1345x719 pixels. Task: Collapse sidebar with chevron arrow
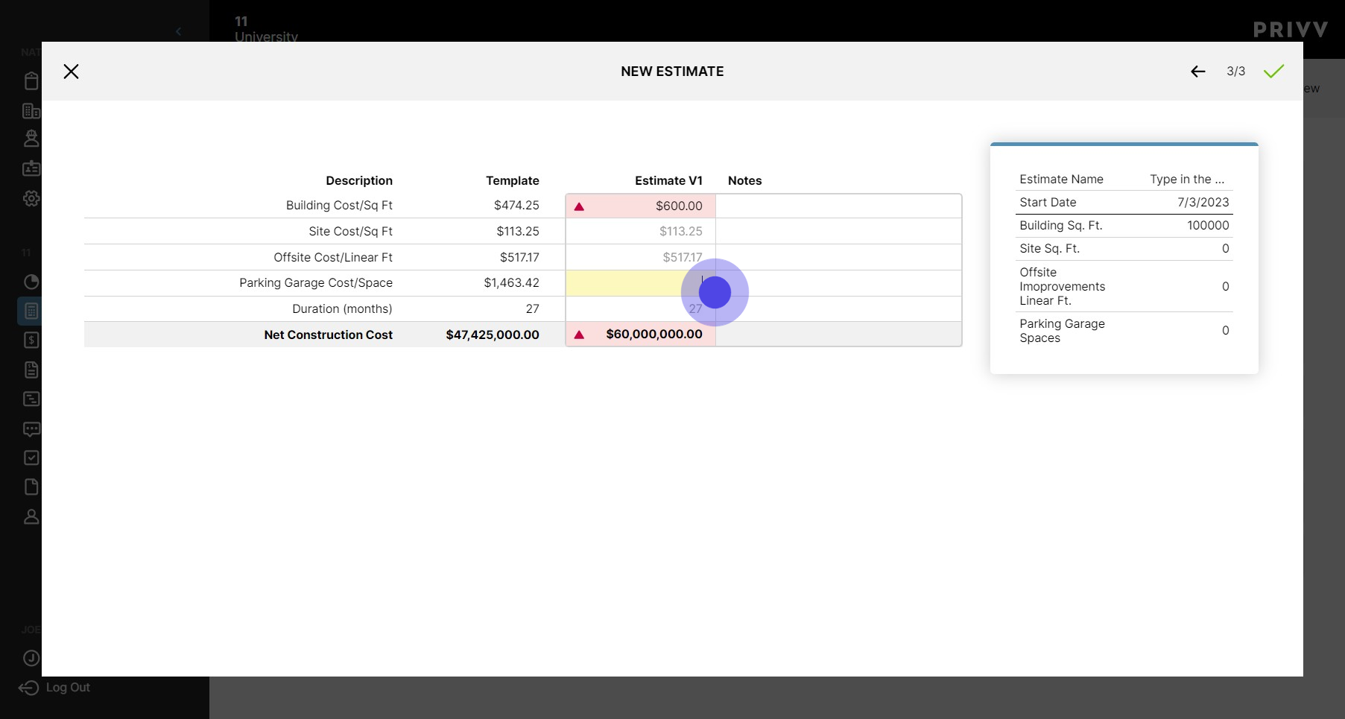[178, 31]
